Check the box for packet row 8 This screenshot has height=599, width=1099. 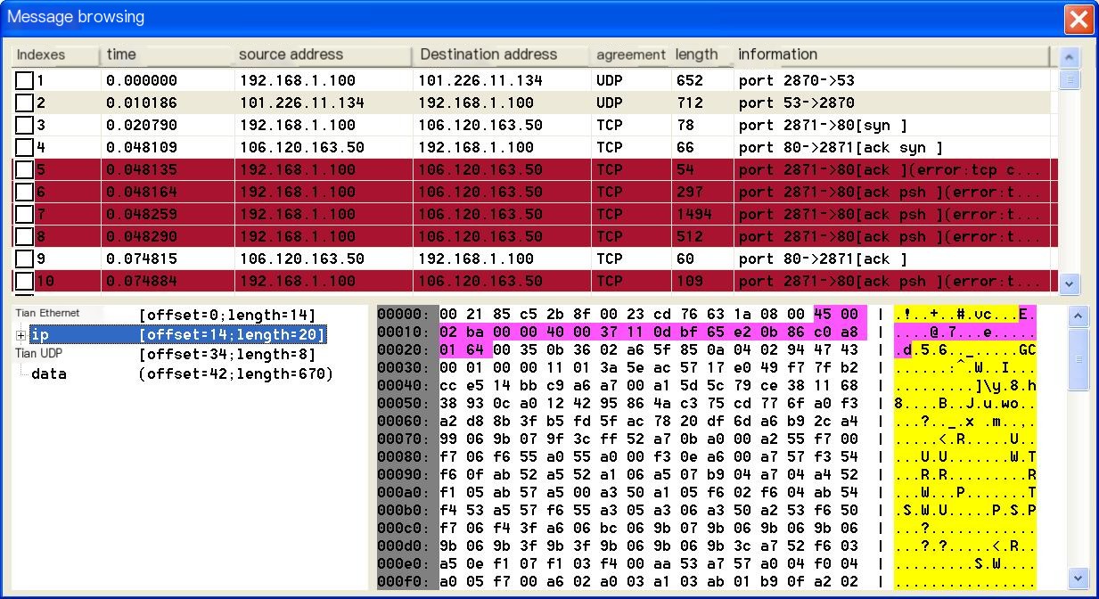(x=24, y=237)
